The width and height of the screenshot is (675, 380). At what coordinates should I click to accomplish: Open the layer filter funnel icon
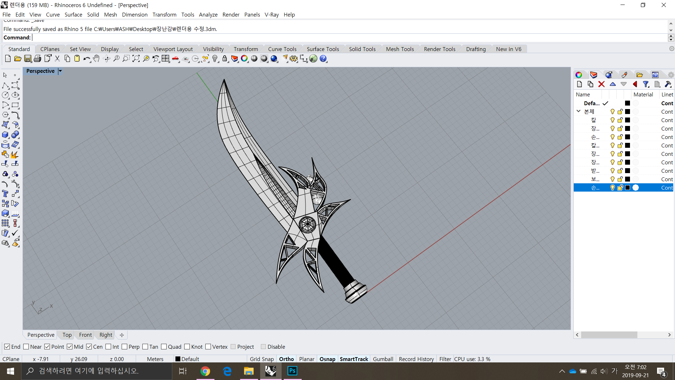pos(646,84)
